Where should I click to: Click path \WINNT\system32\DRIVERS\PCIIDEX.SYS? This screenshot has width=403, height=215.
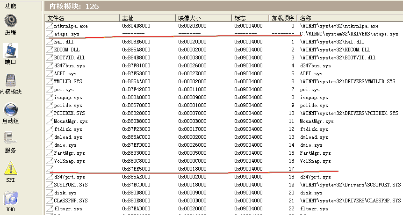(349, 113)
